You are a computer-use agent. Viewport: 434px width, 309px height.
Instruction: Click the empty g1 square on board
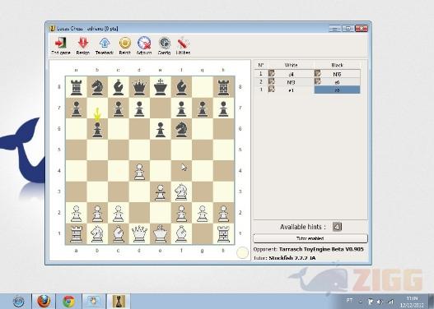(x=203, y=234)
